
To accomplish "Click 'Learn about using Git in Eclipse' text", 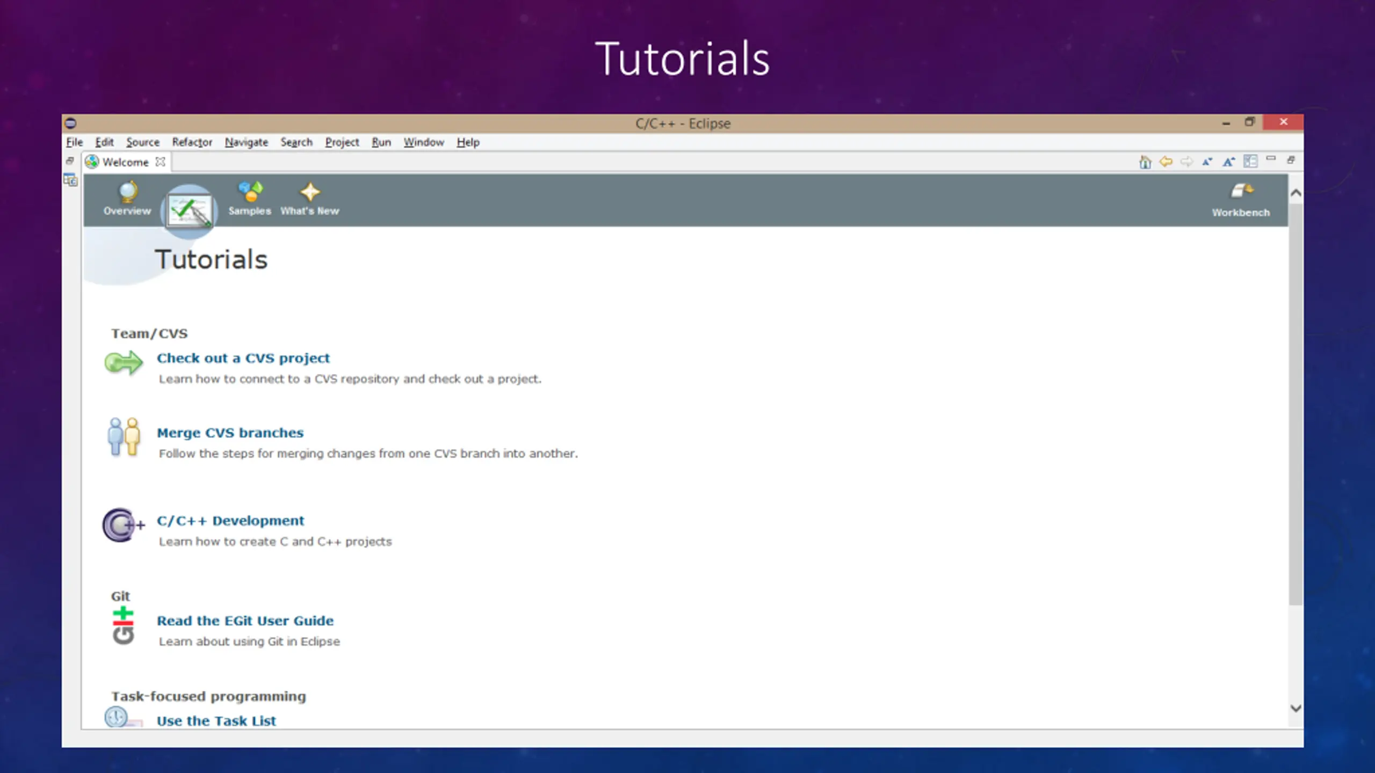I will [249, 641].
